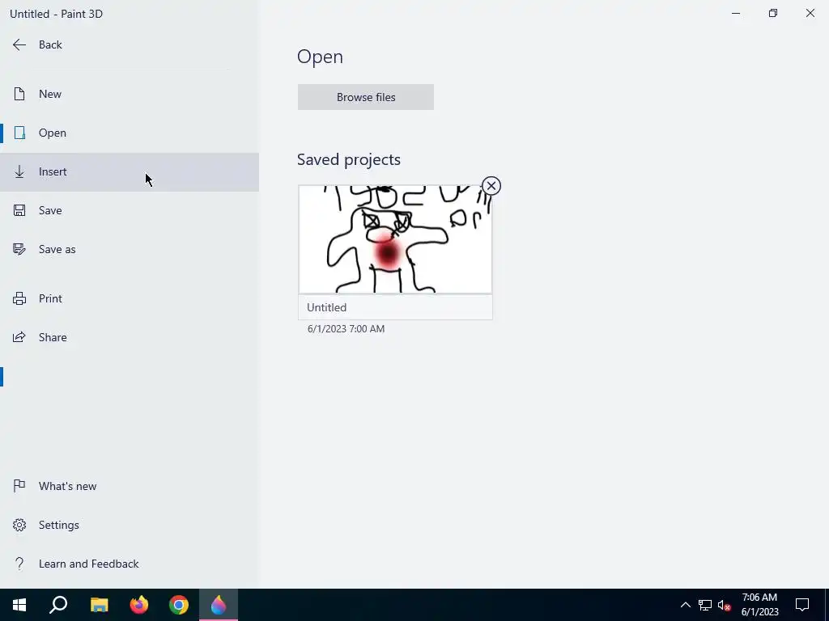Launch Google Chrome from taskbar
The width and height of the screenshot is (829, 621).
(x=179, y=605)
